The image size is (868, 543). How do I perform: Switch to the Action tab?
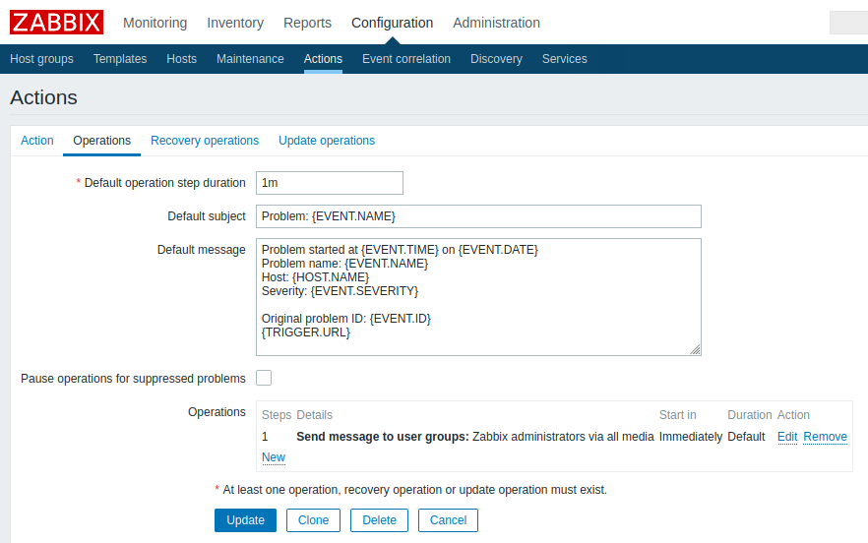[37, 141]
